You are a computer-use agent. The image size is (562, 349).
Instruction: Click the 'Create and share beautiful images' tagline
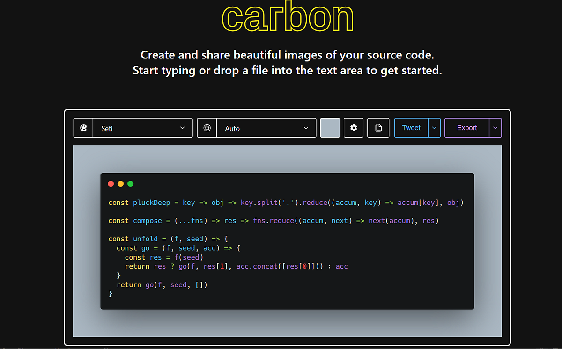[287, 55]
